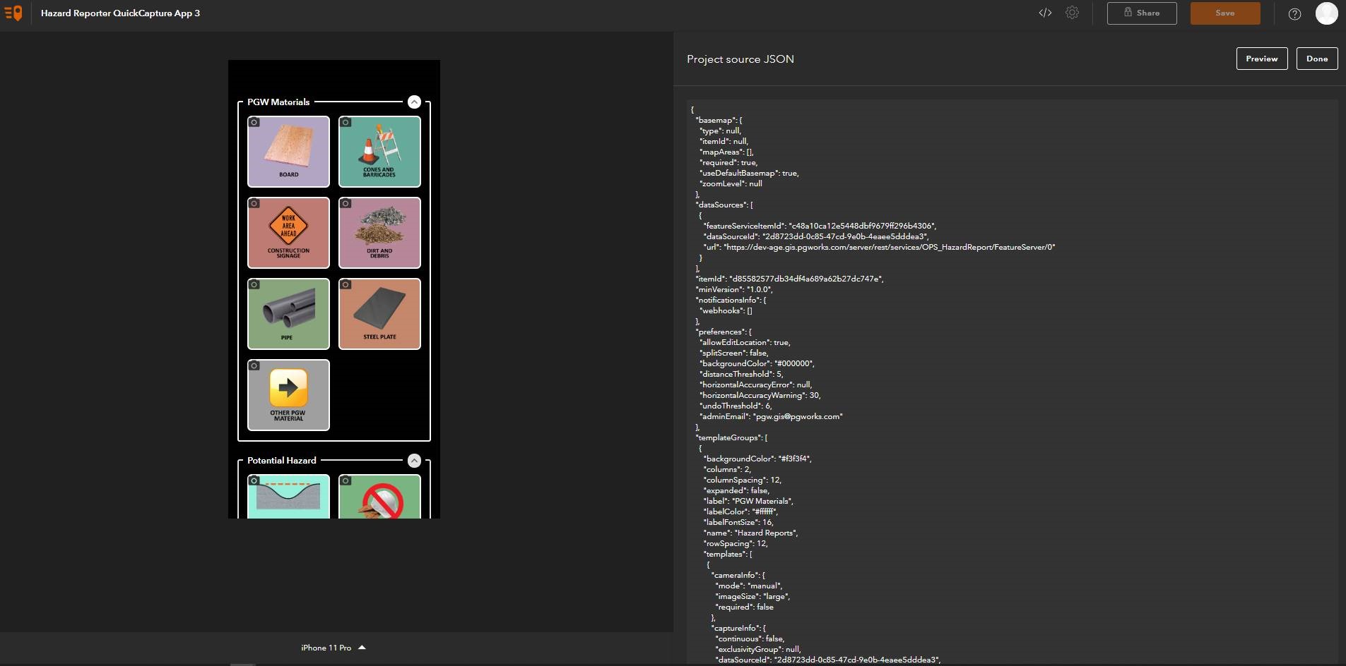
Task: Click camera icon on Cones and Barricades button
Action: (x=346, y=123)
